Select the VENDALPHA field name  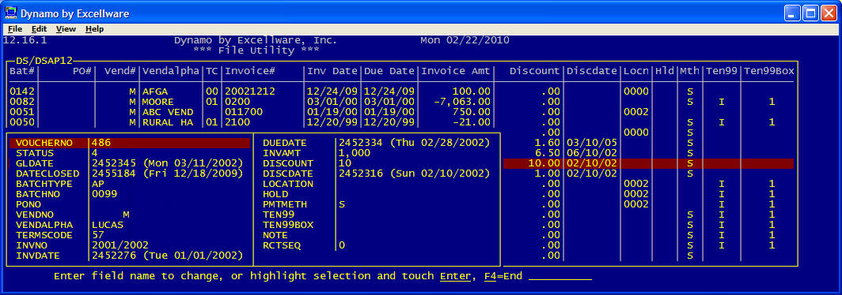point(44,225)
